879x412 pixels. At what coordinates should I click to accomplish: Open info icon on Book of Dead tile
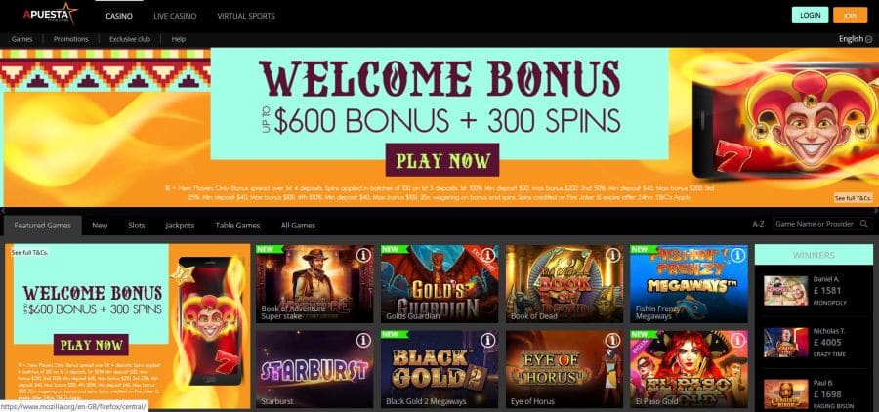(613, 255)
